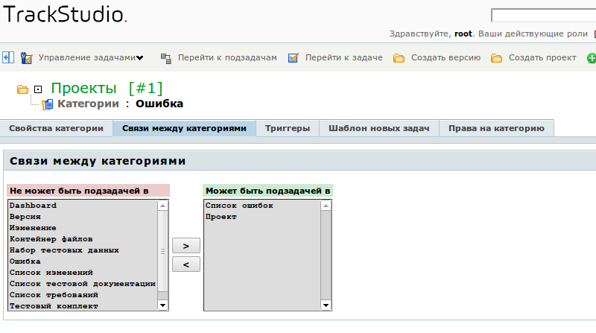Screen dimensions: 596x333
Task: Click the Создать проект folder icon
Action: (x=497, y=57)
